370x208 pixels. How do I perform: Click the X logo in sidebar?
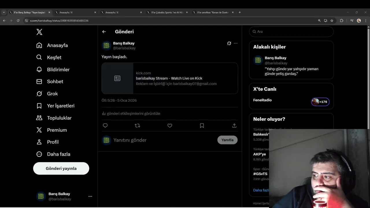coord(39,32)
